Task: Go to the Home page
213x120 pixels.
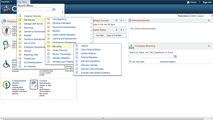Action: pyautogui.click(x=192, y=2)
